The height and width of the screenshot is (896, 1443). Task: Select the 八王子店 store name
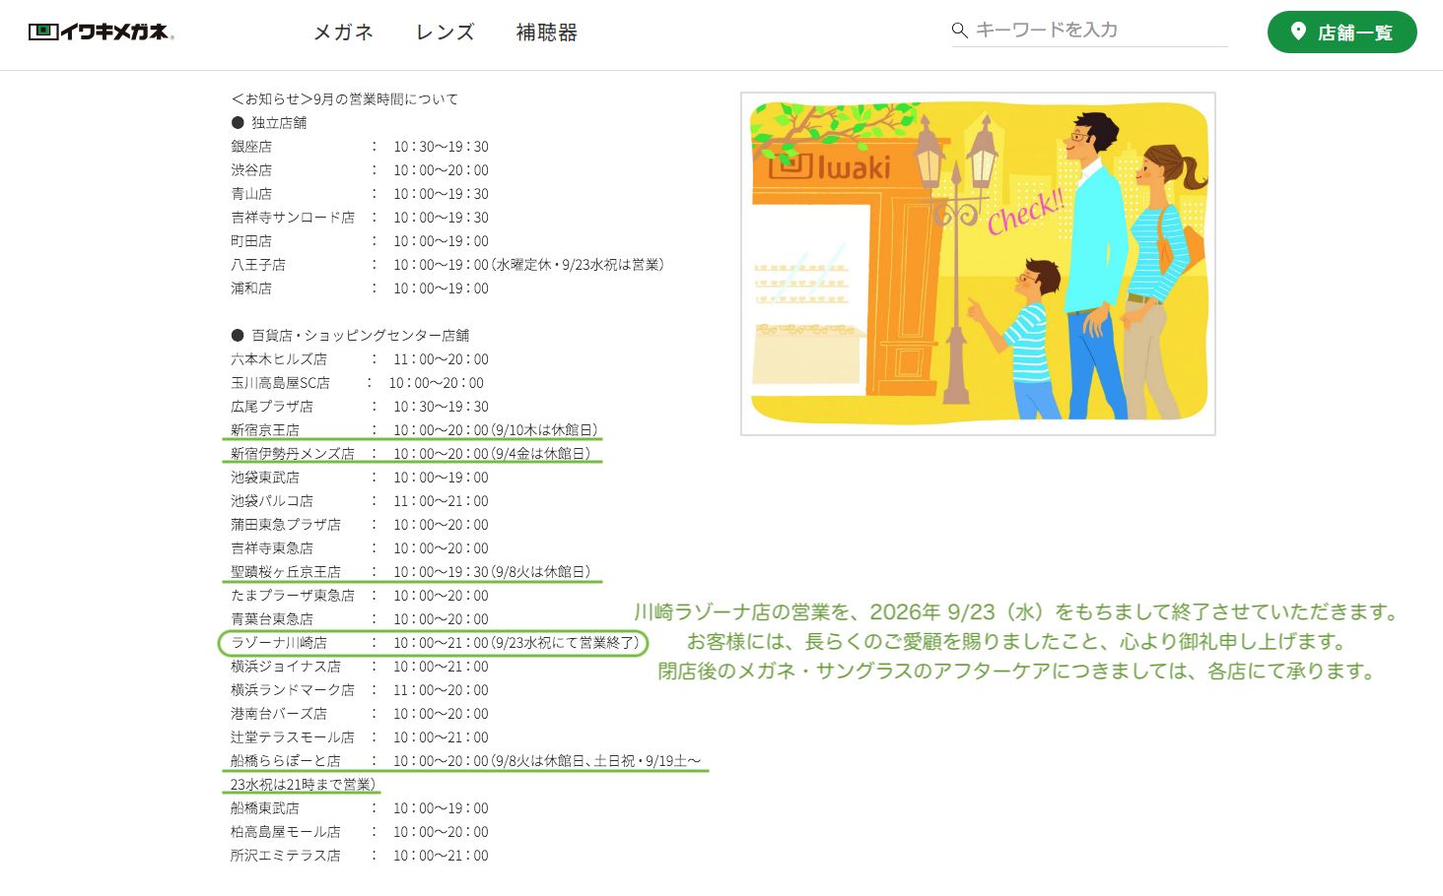click(258, 265)
